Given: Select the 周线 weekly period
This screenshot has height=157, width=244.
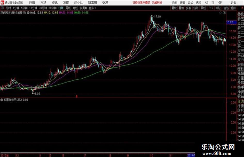Looking at the screenshot, I should point(68,8).
